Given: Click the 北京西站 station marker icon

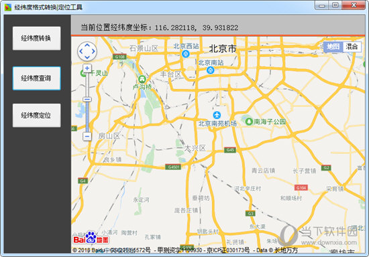Looking at the screenshot, I should click(x=186, y=54).
